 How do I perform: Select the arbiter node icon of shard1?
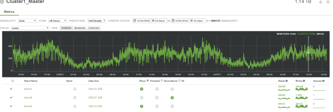(157, 89)
